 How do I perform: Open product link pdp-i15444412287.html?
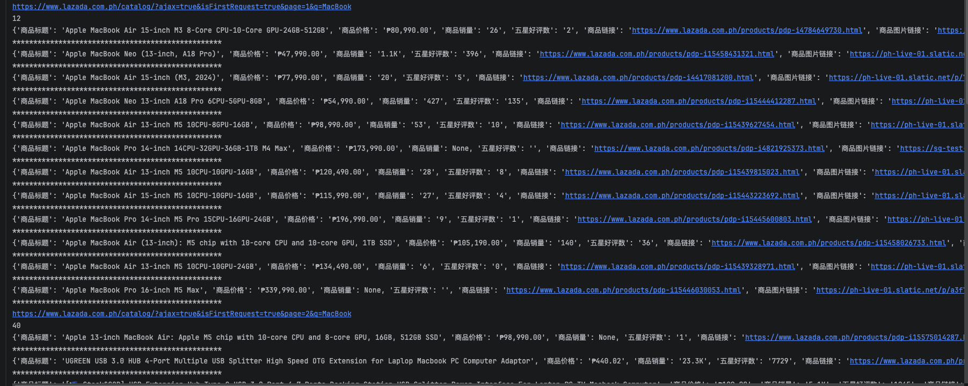pos(699,101)
